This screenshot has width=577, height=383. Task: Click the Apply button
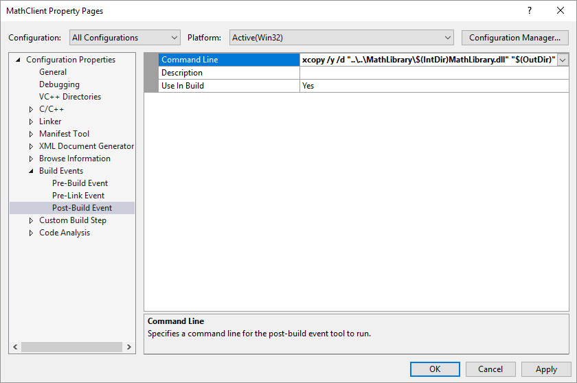click(x=546, y=369)
